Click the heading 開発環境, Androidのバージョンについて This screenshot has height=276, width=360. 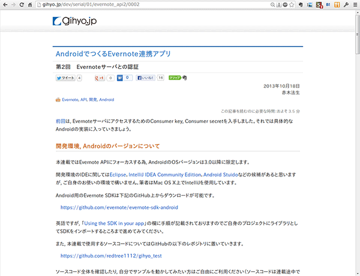107,146
